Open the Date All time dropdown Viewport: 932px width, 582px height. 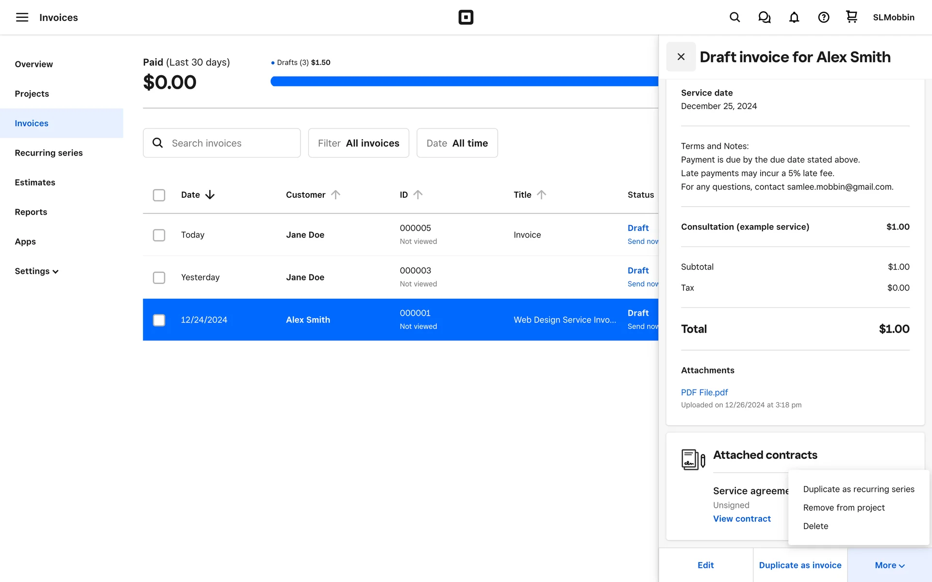pyautogui.click(x=457, y=143)
